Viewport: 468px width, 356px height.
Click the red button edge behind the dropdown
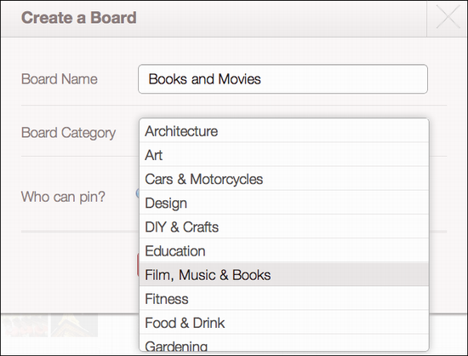click(138, 265)
